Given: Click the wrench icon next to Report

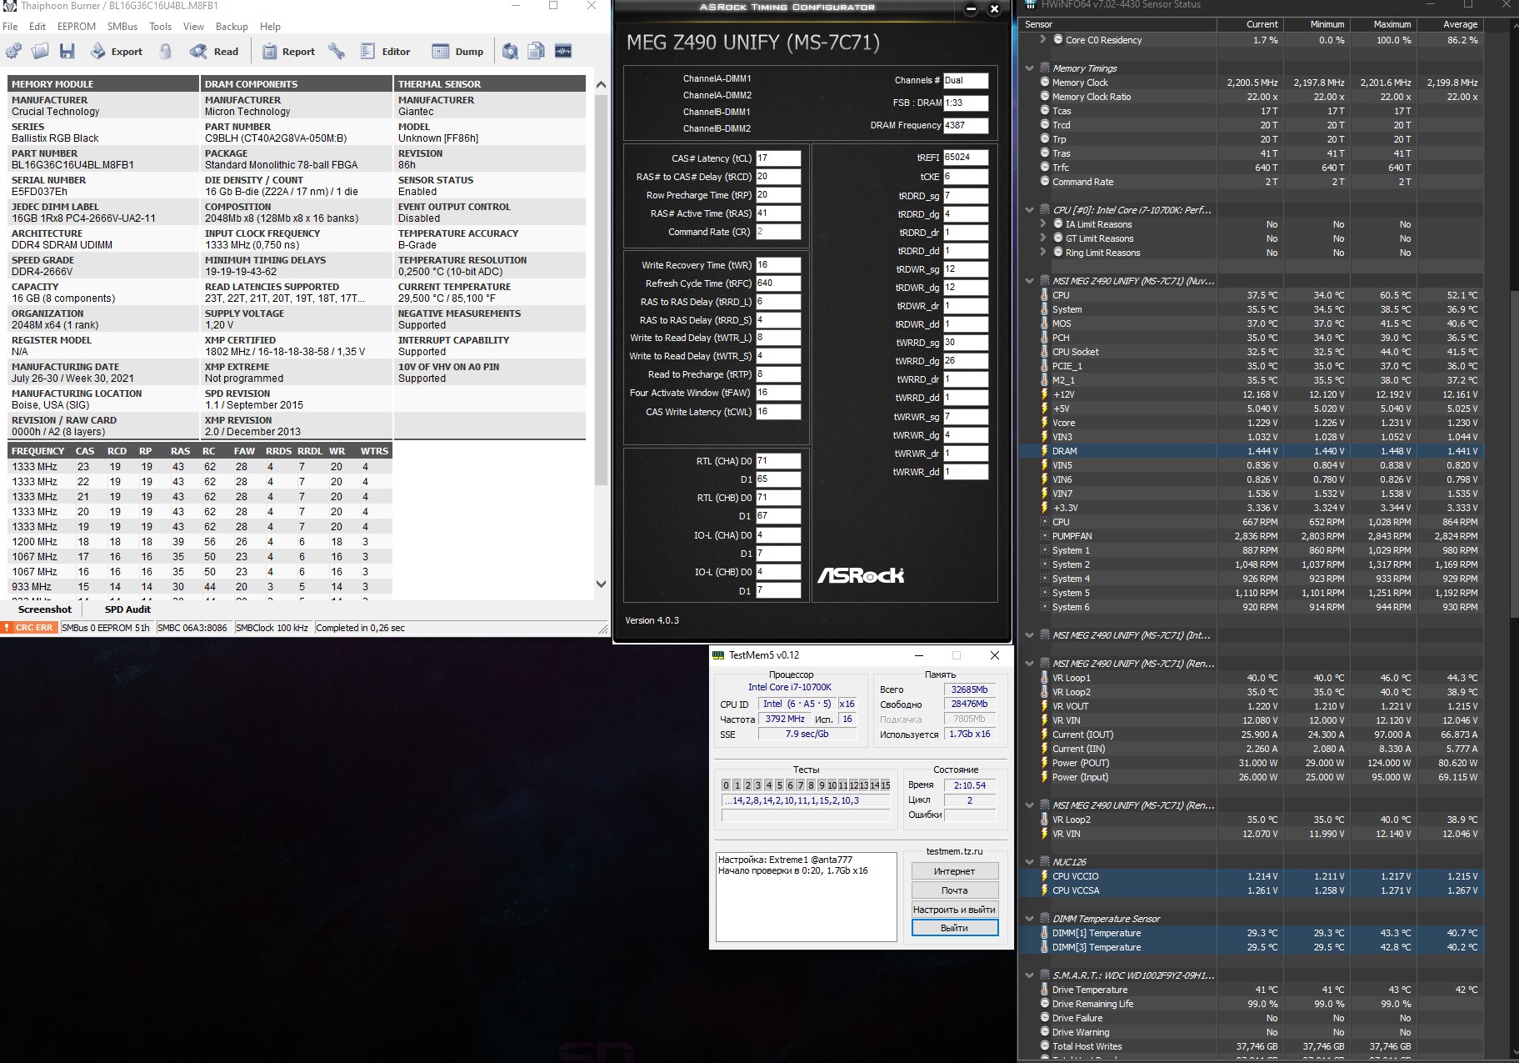Looking at the screenshot, I should pyautogui.click(x=337, y=52).
